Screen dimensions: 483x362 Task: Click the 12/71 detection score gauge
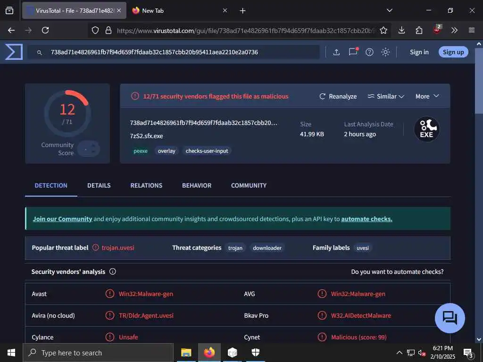click(x=67, y=114)
